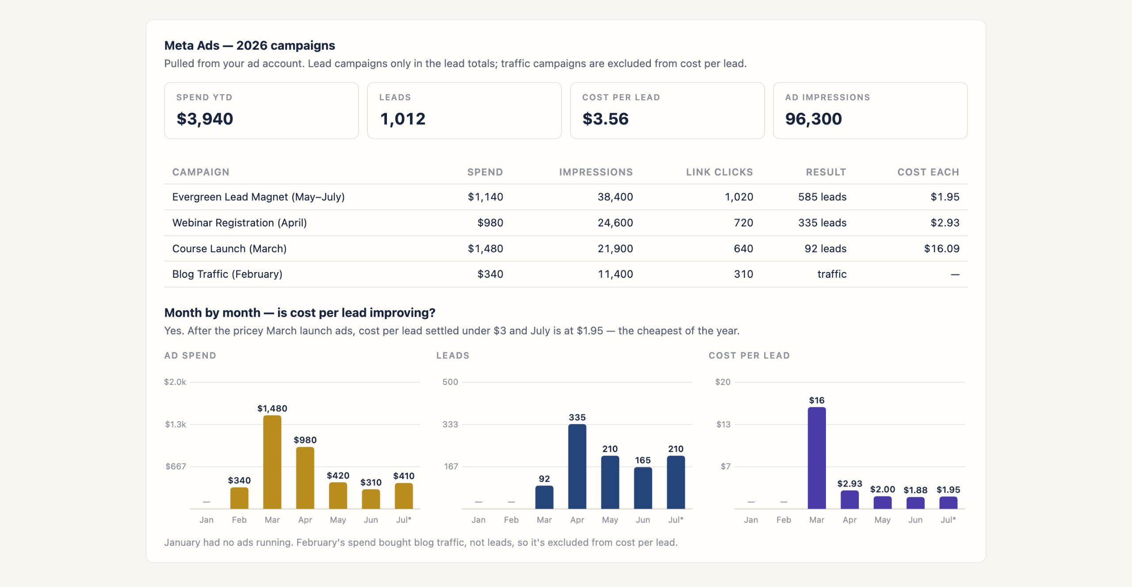The width and height of the screenshot is (1132, 587).
Task: Select the Course Launch (March) campaign name
Action: pyautogui.click(x=229, y=249)
